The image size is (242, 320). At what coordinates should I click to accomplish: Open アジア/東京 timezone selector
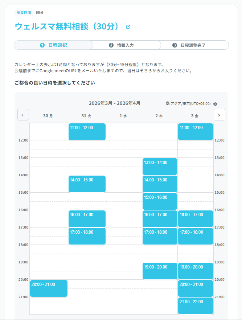pyautogui.click(x=190, y=104)
